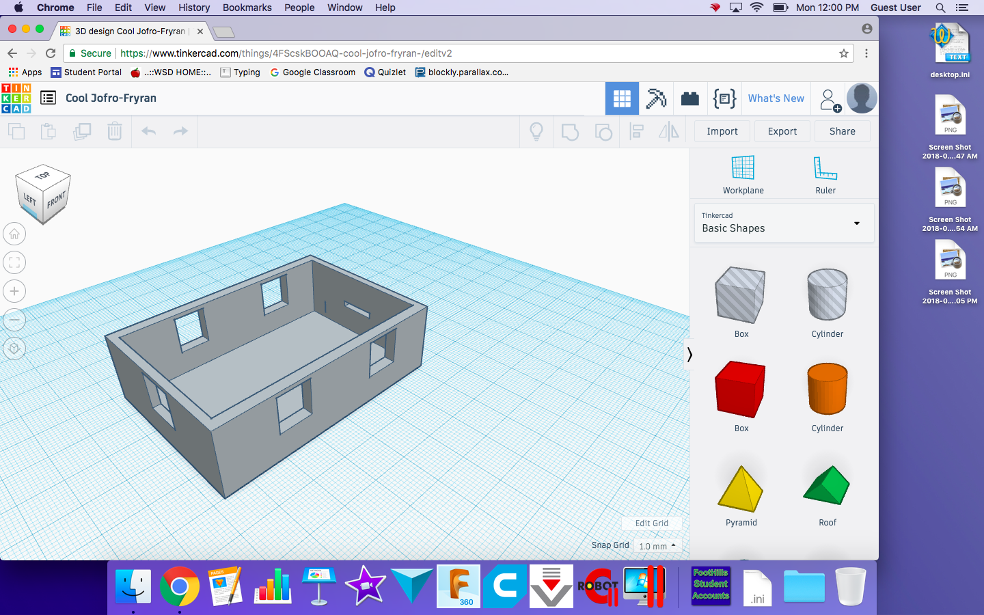Image resolution: width=984 pixels, height=615 pixels.
Task: Open the designs list icon beside the title
Action: tap(48, 98)
